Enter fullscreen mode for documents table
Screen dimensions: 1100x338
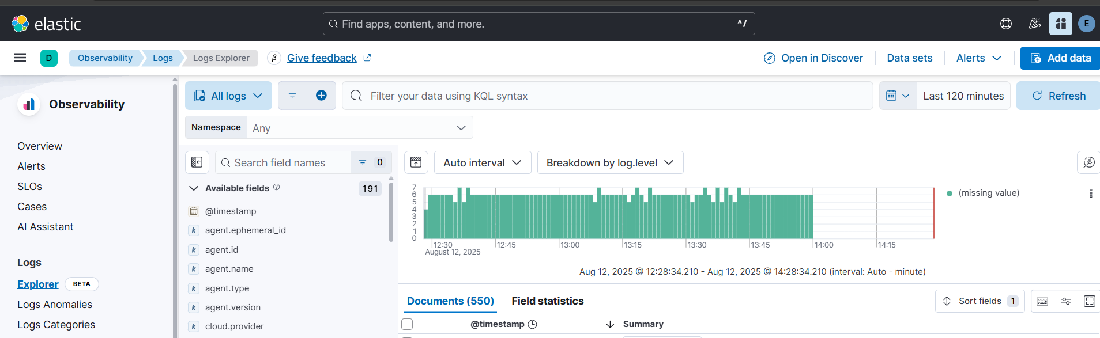pos(1090,301)
